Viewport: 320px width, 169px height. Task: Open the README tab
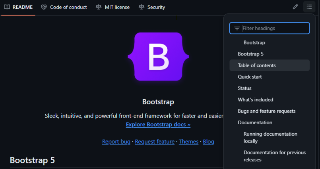pos(18,7)
